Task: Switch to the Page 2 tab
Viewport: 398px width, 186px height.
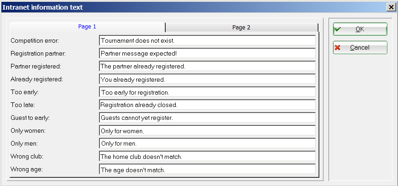Action: 242,27
